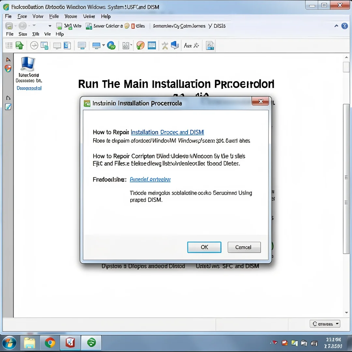Click the scrollbar down arrow in main pane
This screenshot has width=352, height=352.
(346, 313)
